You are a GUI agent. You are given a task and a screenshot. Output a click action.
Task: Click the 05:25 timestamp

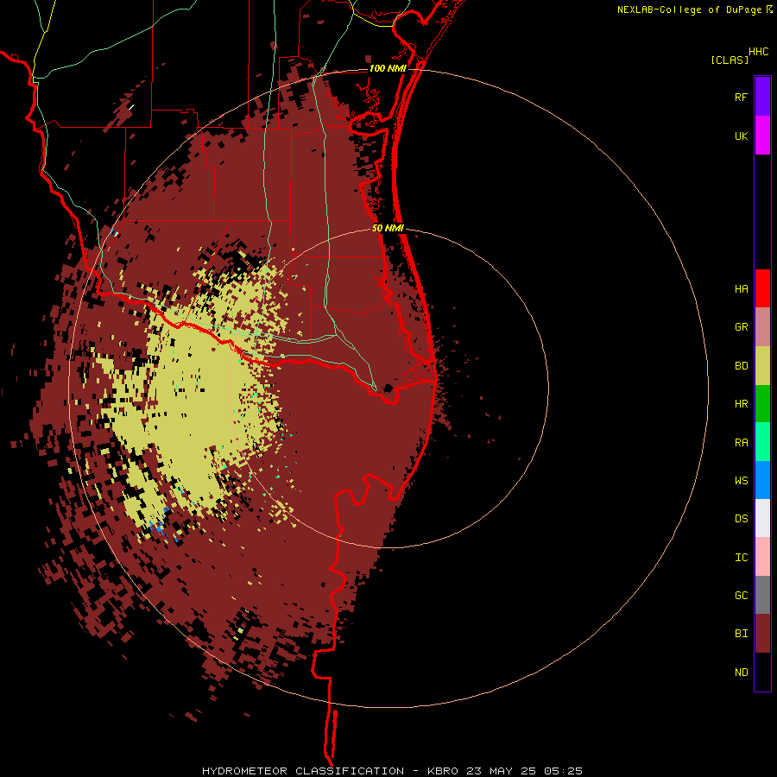(x=563, y=771)
